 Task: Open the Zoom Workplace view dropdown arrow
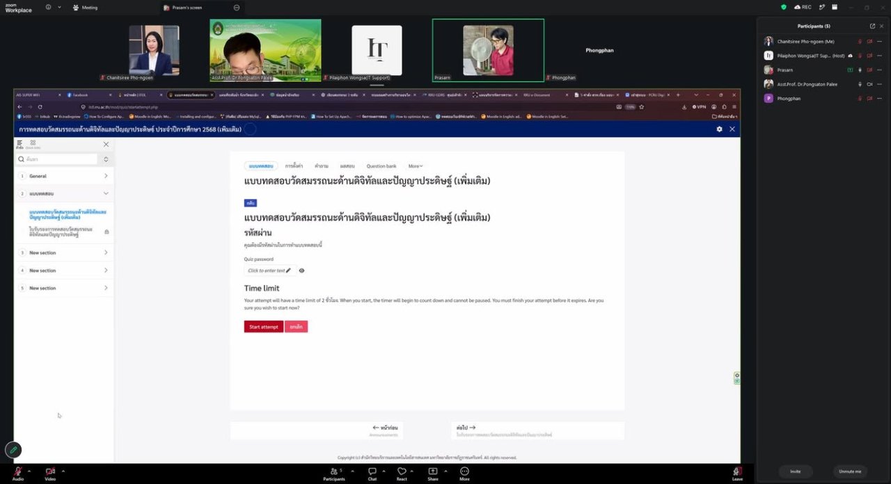click(x=59, y=7)
